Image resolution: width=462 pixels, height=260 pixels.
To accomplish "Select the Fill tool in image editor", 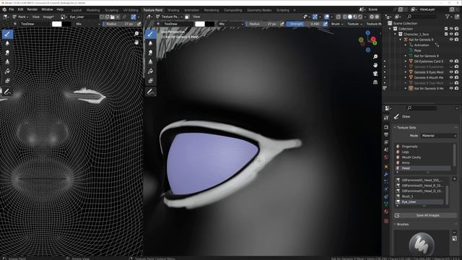I will point(7,71).
